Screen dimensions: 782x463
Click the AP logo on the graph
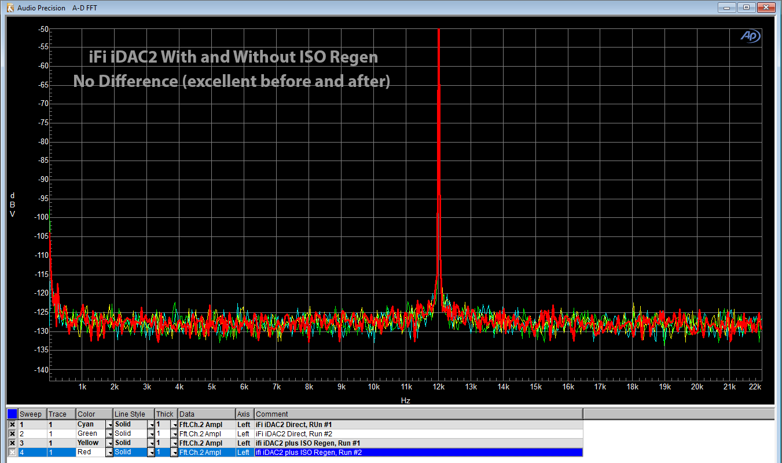pyautogui.click(x=751, y=36)
